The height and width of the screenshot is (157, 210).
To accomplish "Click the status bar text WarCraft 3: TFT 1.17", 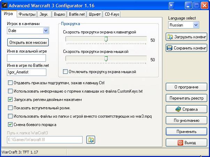I will click(x=20, y=152).
